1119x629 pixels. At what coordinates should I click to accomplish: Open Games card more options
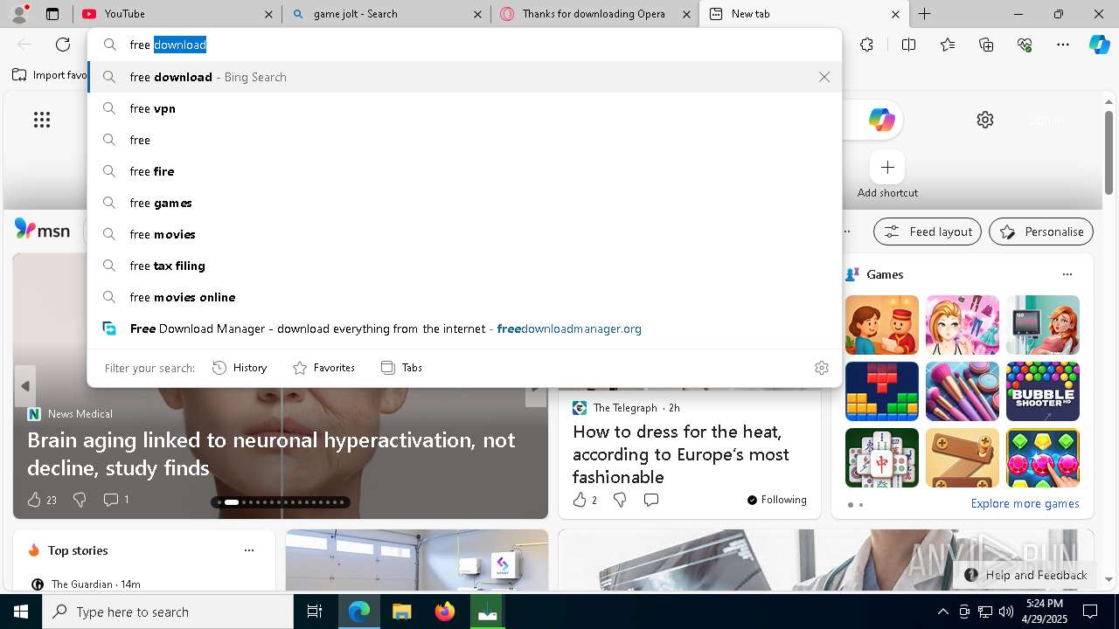[1067, 274]
